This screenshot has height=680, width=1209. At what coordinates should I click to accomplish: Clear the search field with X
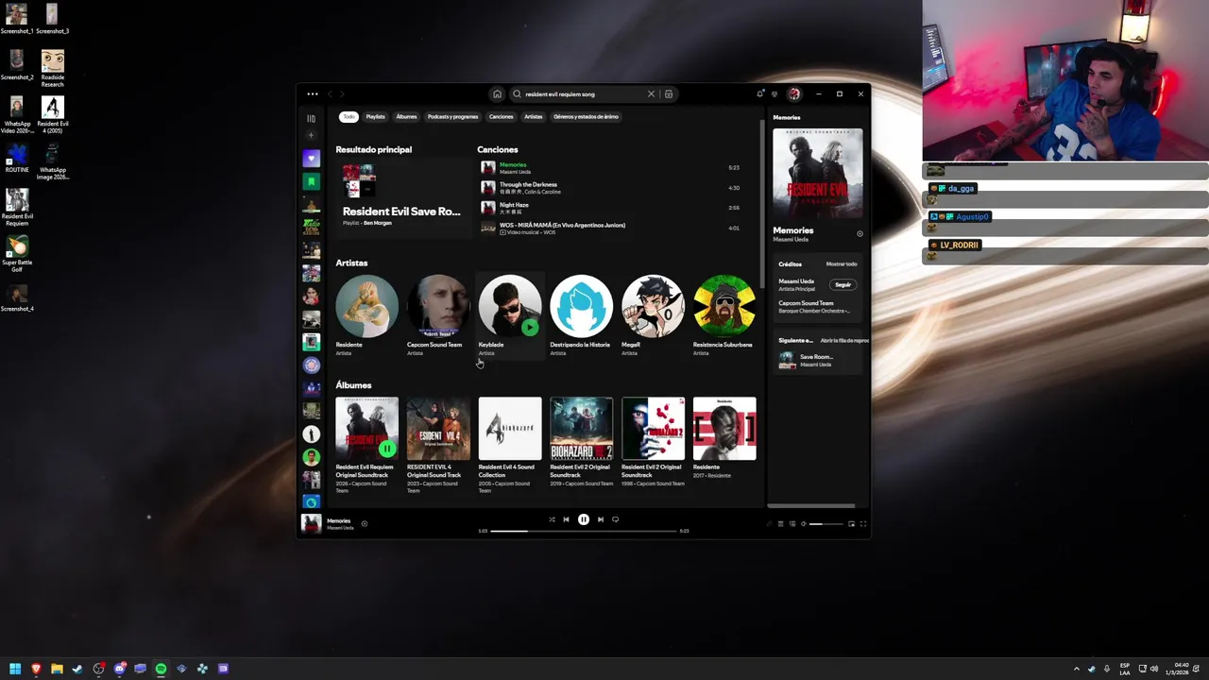pos(651,94)
